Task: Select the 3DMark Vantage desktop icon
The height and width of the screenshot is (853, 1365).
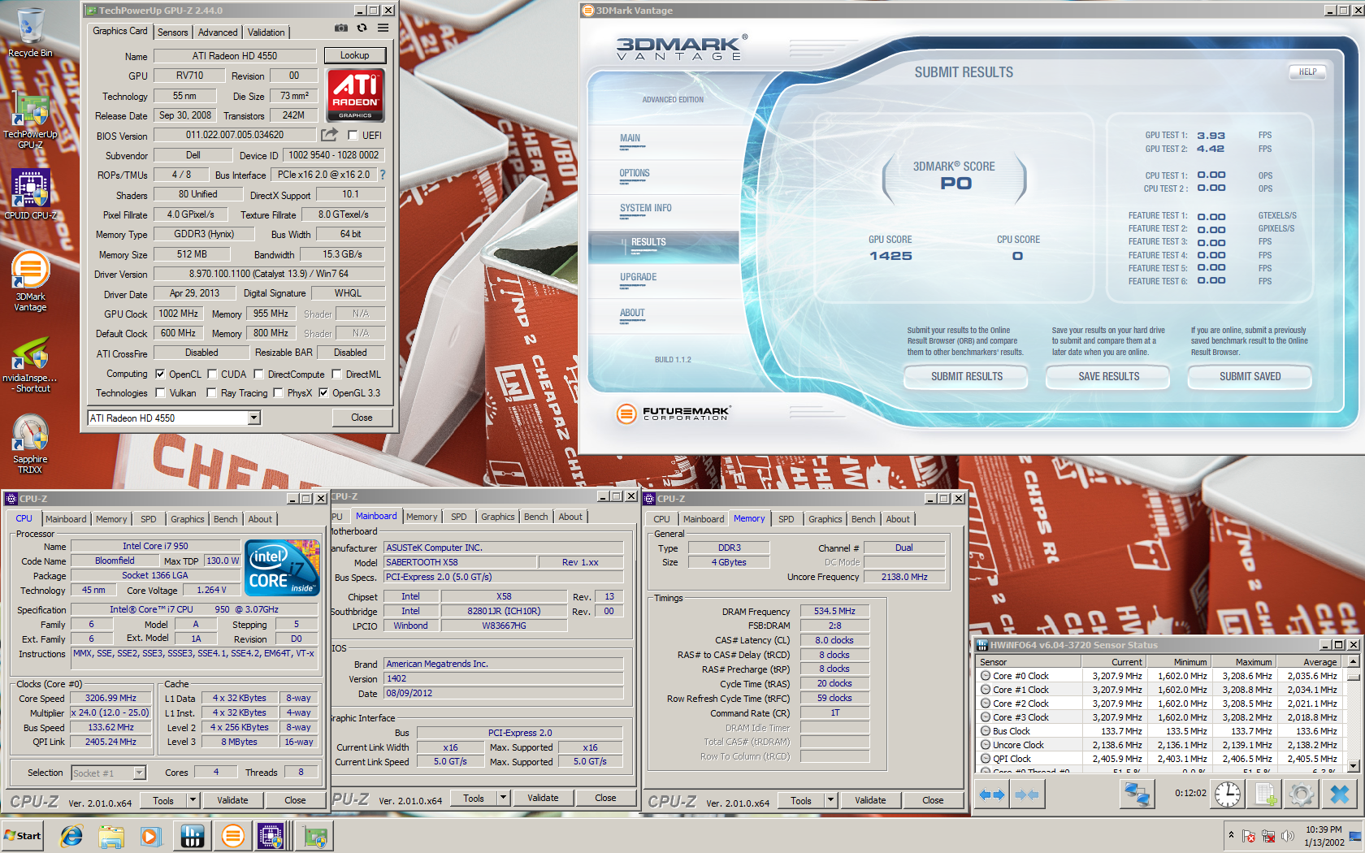Action: (30, 282)
